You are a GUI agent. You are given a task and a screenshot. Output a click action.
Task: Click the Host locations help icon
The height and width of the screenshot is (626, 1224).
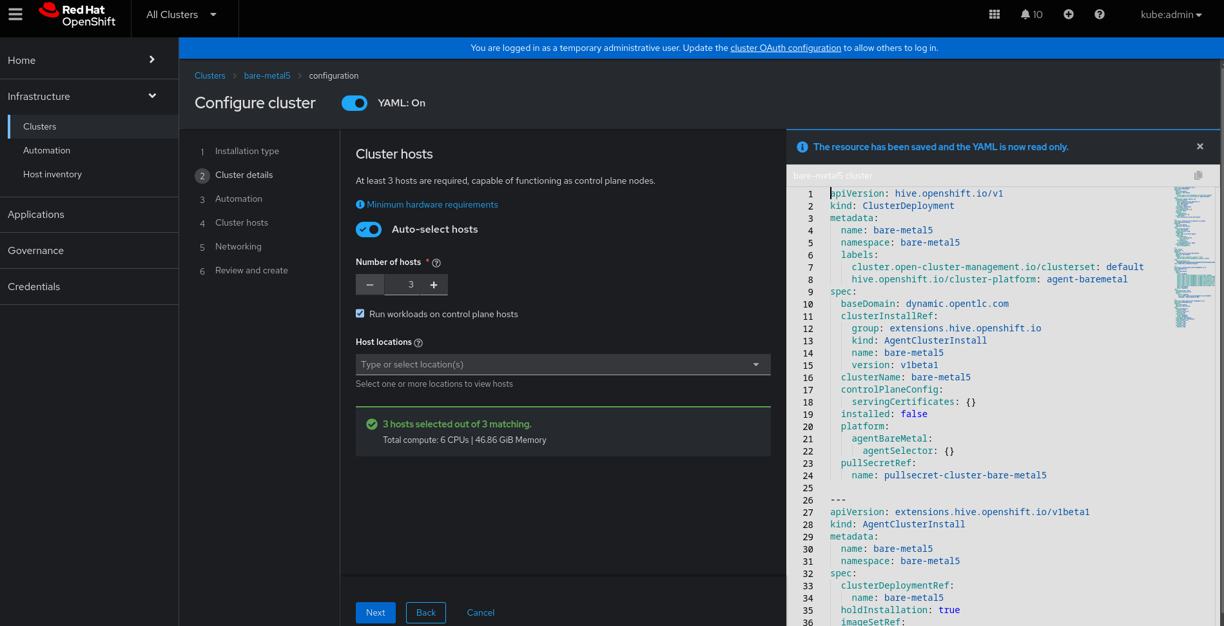coord(418,343)
